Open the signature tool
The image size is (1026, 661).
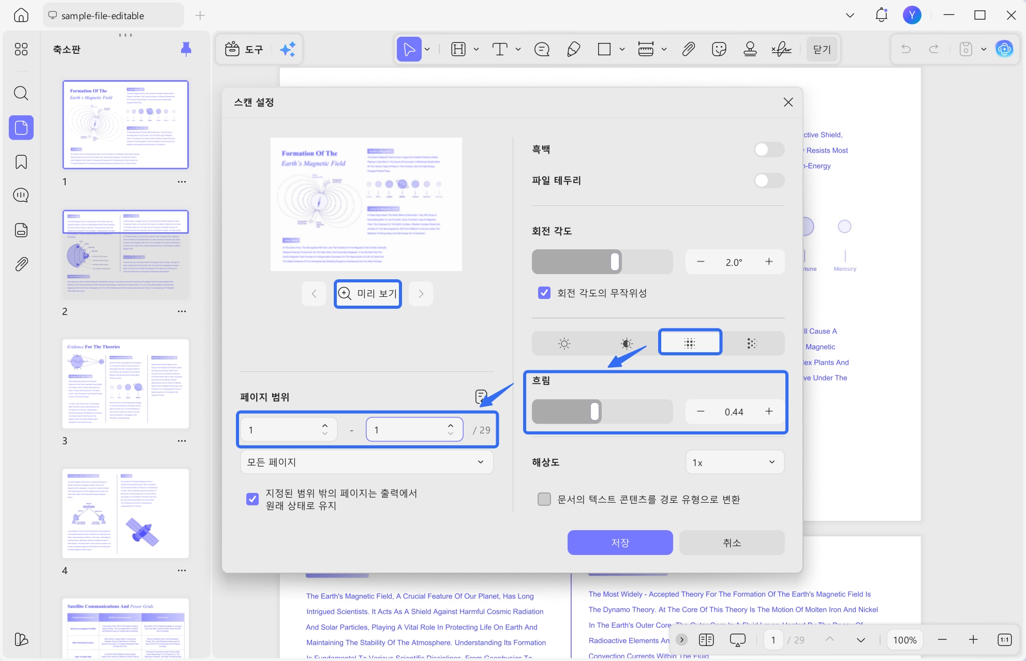pos(781,49)
